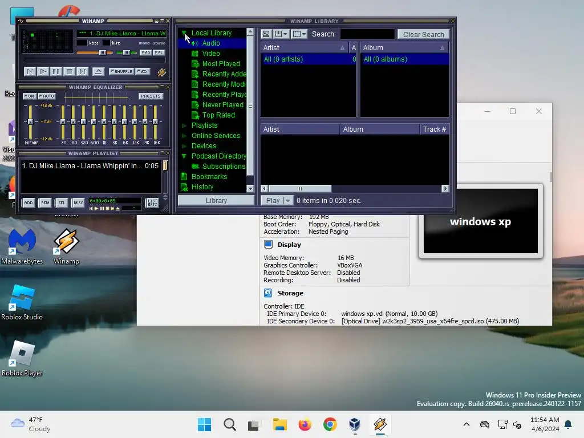584x438 pixels.
Task: Sort by the upper Album column header
Action: click(x=404, y=48)
